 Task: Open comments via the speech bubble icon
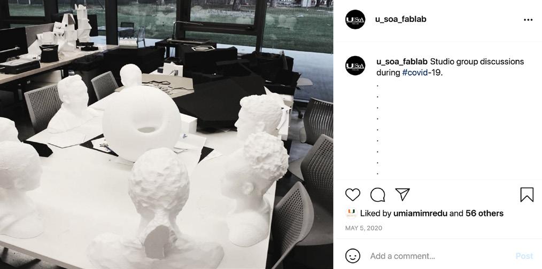tap(377, 195)
